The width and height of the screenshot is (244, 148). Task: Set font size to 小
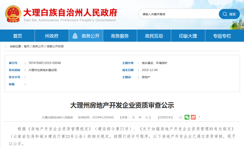click(x=146, y=117)
